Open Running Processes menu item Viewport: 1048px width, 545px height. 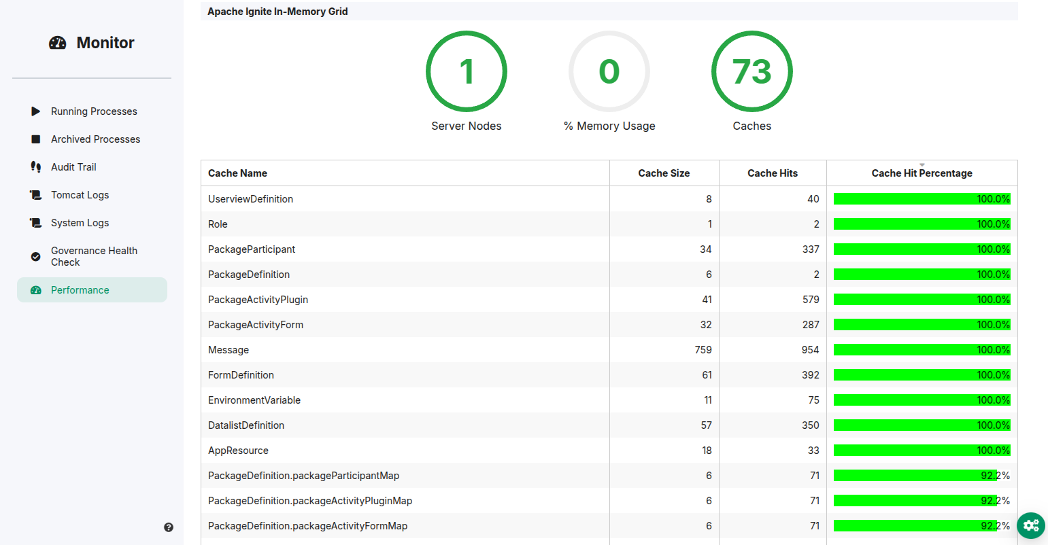94,111
